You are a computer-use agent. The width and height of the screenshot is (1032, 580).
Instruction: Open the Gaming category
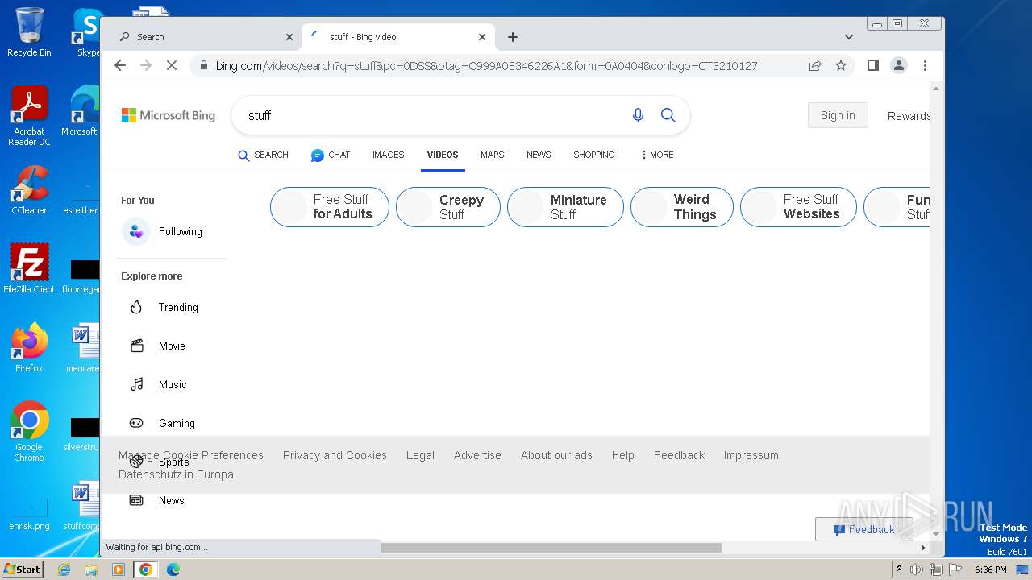pyautogui.click(x=163, y=423)
